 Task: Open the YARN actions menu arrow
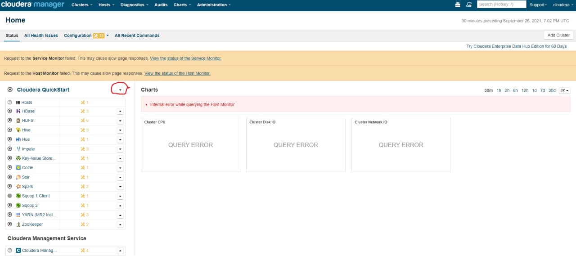(x=120, y=215)
